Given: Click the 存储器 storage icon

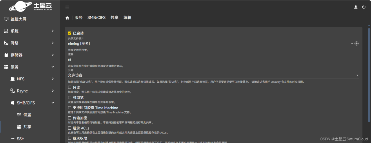Looking at the screenshot, I should click(6, 55).
